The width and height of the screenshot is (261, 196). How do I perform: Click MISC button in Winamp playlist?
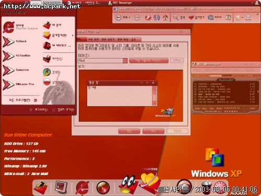219,108
